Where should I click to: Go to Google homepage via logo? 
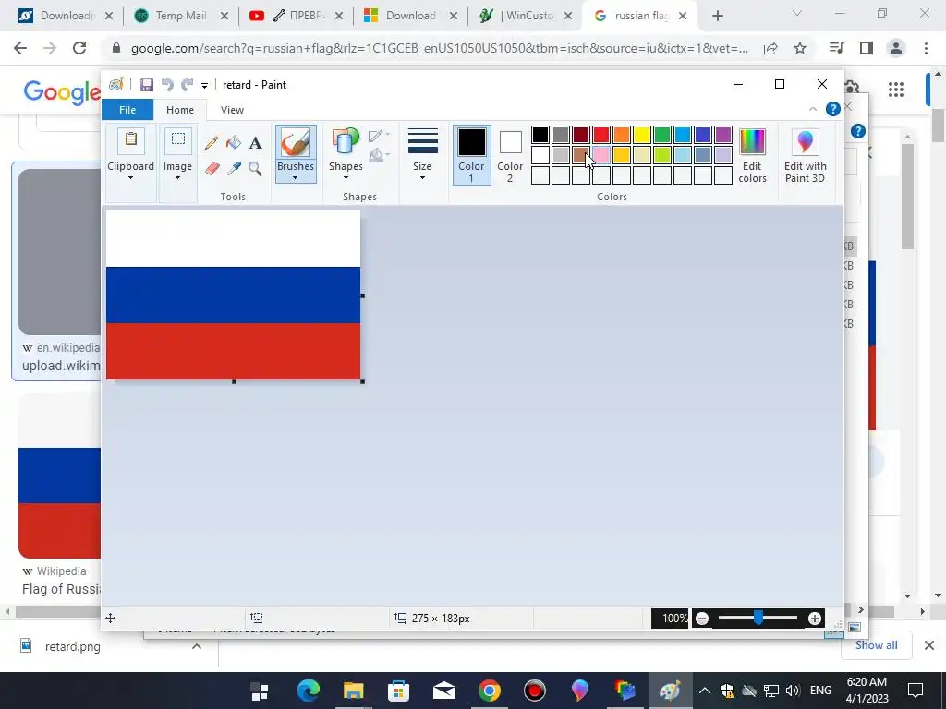62,91
